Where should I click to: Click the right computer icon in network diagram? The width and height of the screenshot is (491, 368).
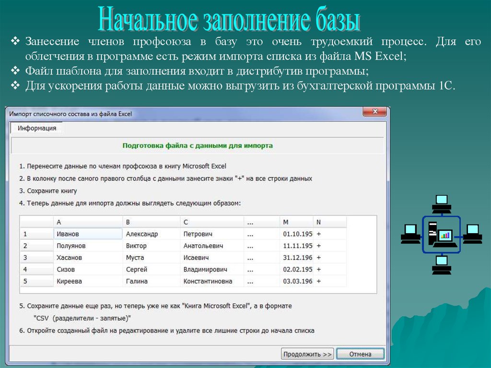pos(471,234)
